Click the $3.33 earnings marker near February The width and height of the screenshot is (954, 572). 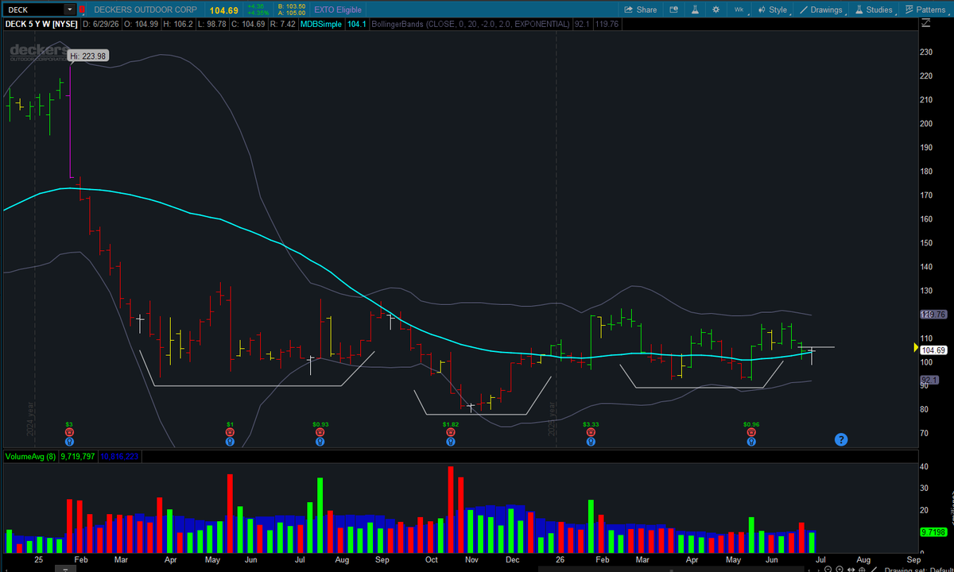(x=591, y=431)
